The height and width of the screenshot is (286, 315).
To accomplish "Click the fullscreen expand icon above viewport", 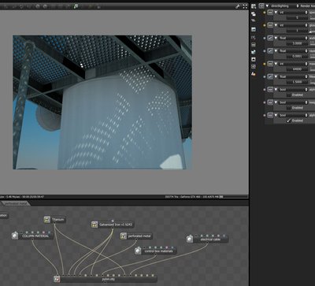I will tap(245, 6).
